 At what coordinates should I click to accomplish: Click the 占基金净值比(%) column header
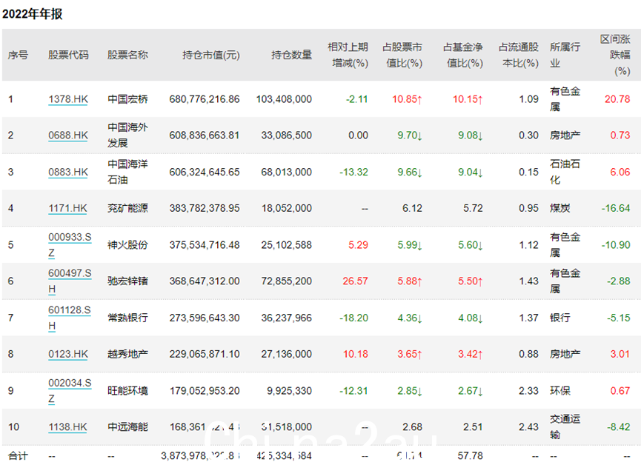[462, 55]
